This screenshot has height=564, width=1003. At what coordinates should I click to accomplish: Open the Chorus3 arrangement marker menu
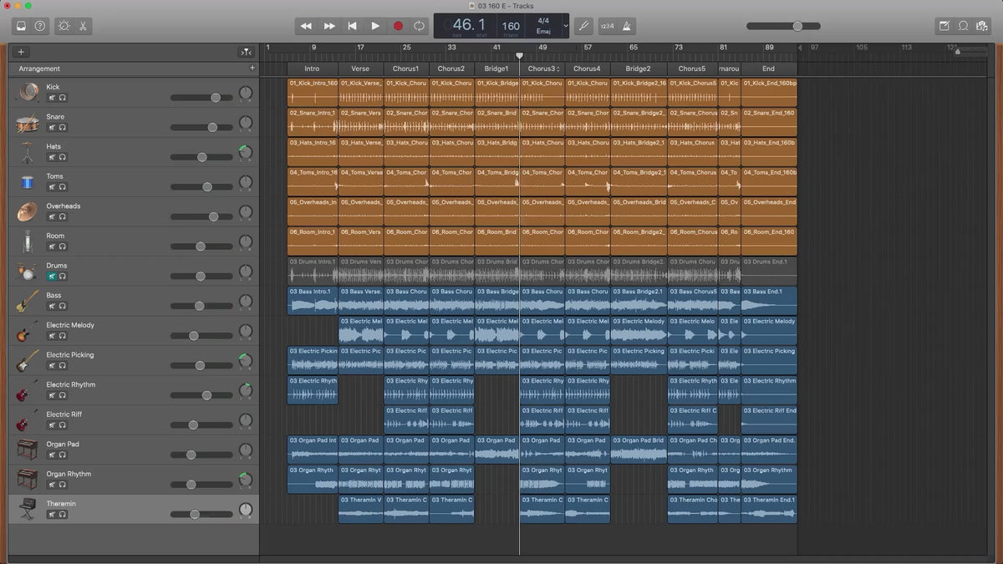point(558,69)
